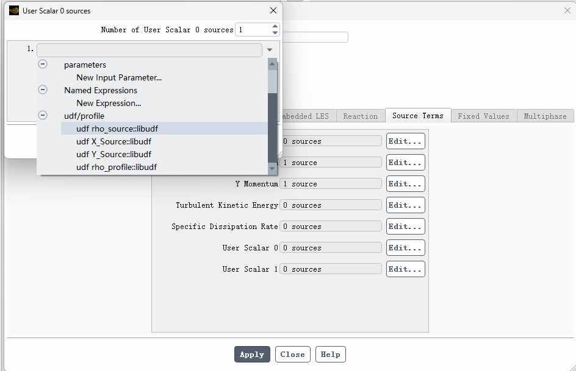Open the Multiphase tab

coord(545,116)
